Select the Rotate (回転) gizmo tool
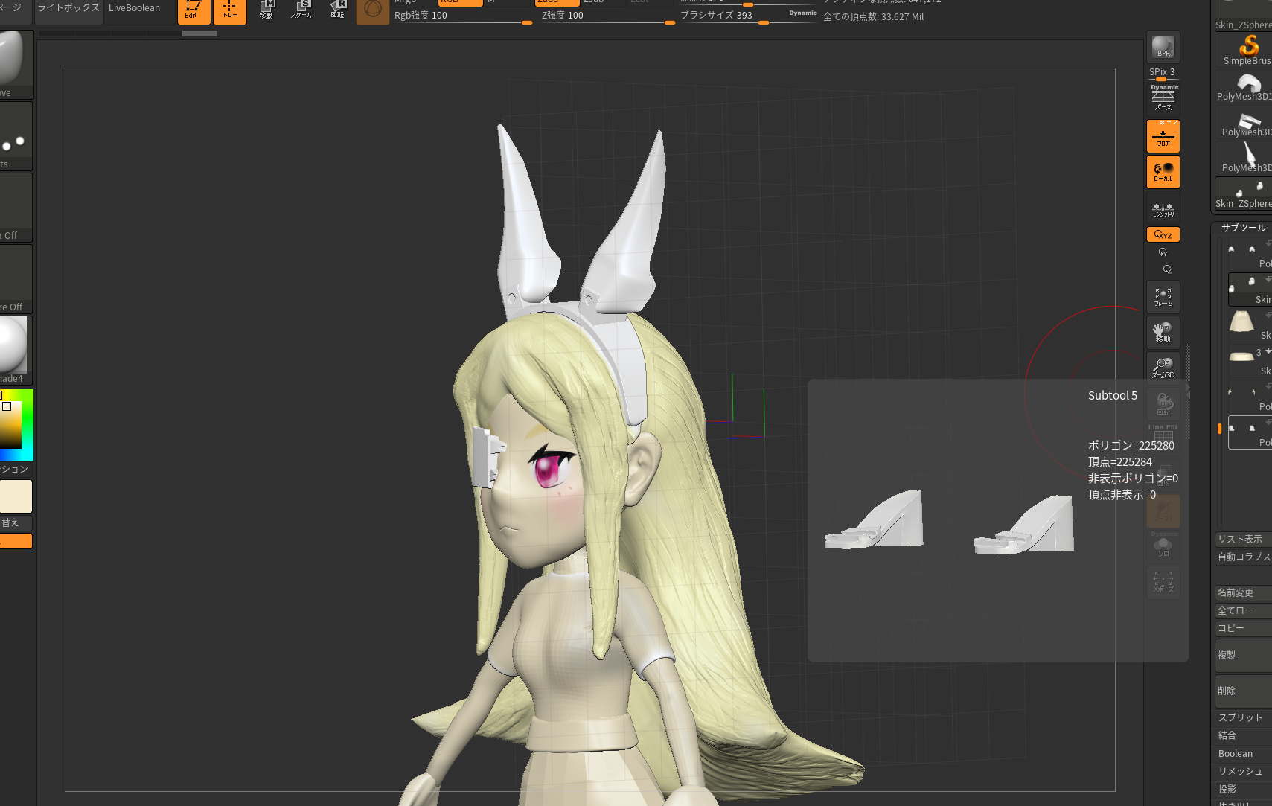 (338, 10)
